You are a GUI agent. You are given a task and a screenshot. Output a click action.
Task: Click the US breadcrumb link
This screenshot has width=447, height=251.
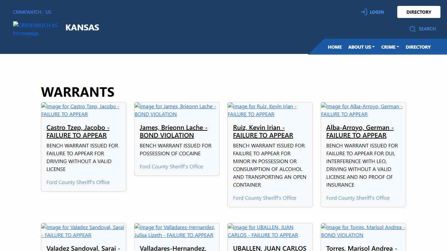[x=48, y=12]
